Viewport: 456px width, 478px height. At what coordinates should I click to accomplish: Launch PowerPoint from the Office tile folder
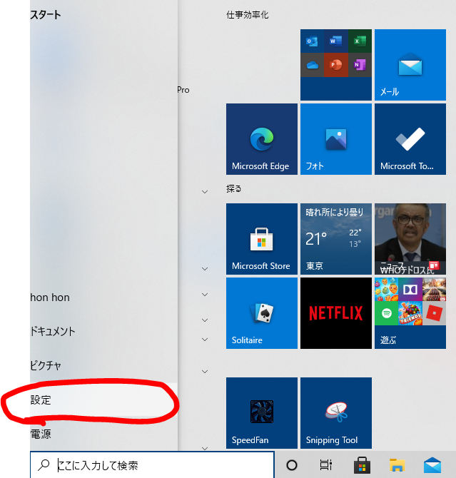pos(336,65)
